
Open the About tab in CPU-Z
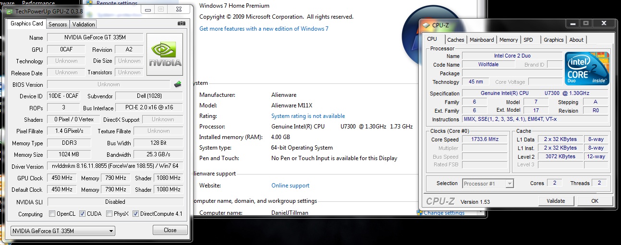click(576, 40)
